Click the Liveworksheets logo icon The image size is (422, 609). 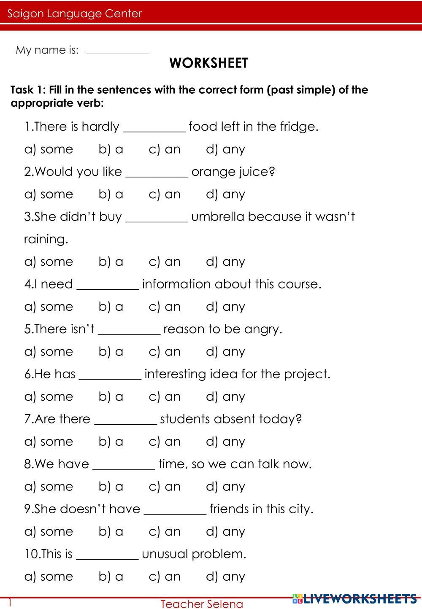pos(298,598)
